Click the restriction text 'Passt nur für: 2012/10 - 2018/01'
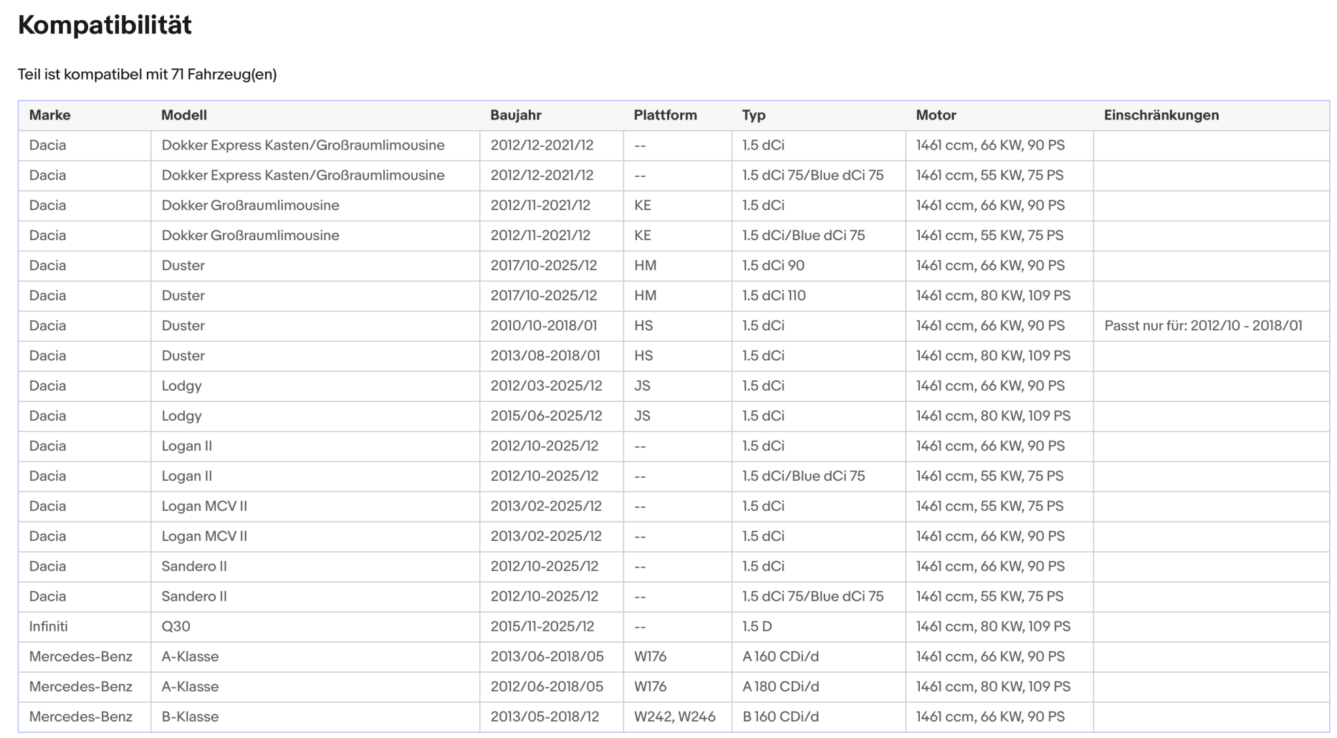 (x=1203, y=326)
